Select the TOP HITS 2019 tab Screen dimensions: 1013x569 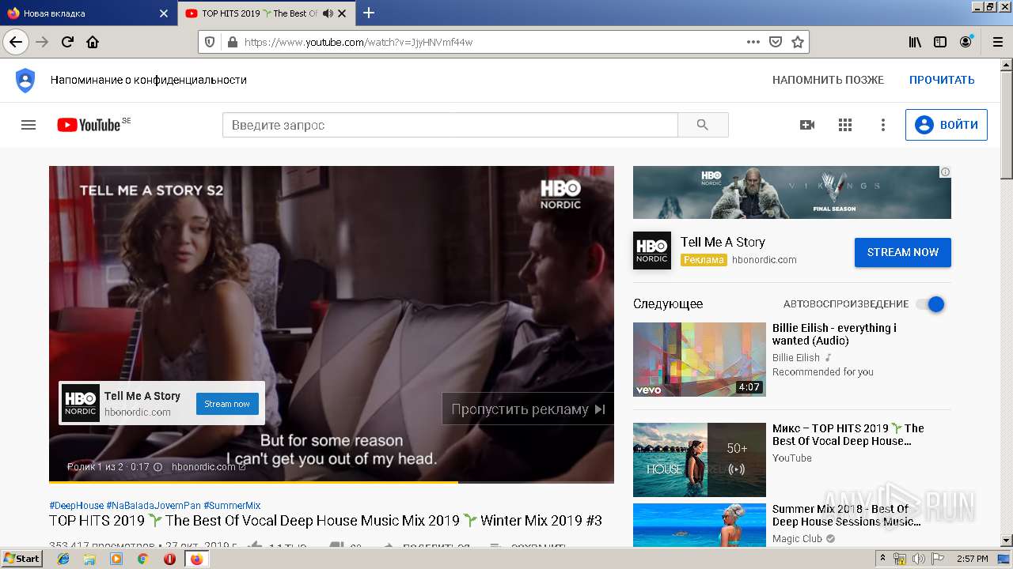click(265, 13)
